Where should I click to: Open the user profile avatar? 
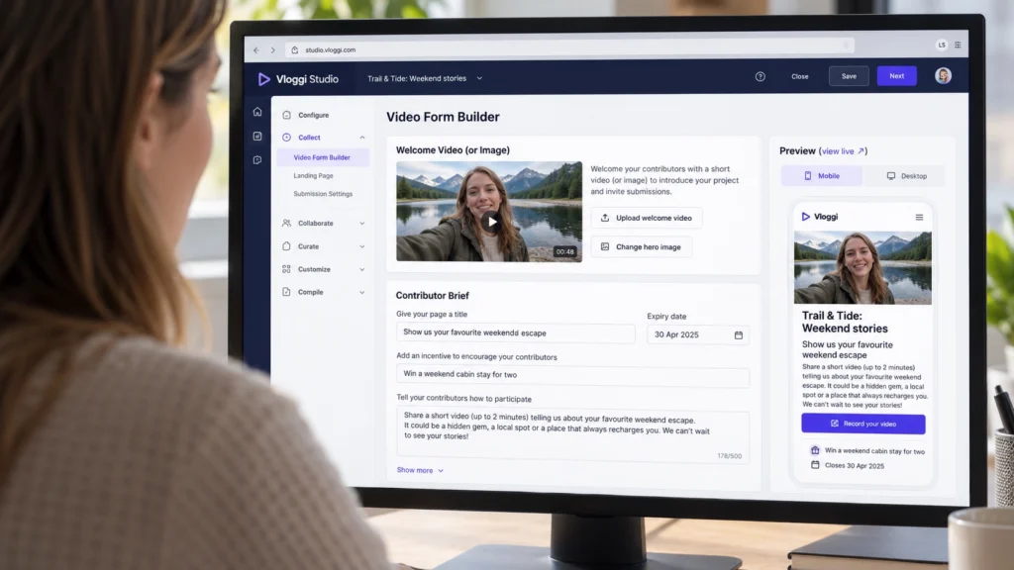pos(943,75)
